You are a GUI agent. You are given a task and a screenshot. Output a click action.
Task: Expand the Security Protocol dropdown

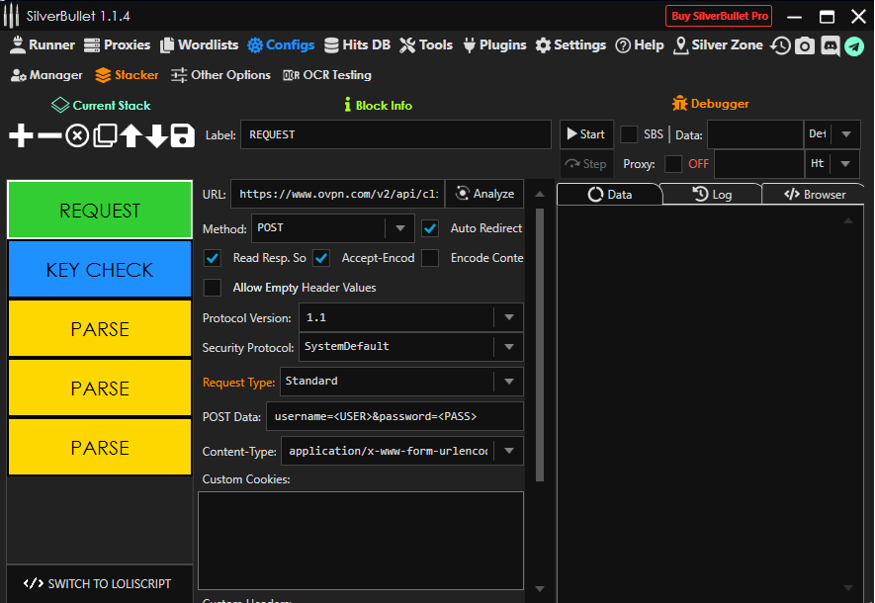click(x=508, y=347)
